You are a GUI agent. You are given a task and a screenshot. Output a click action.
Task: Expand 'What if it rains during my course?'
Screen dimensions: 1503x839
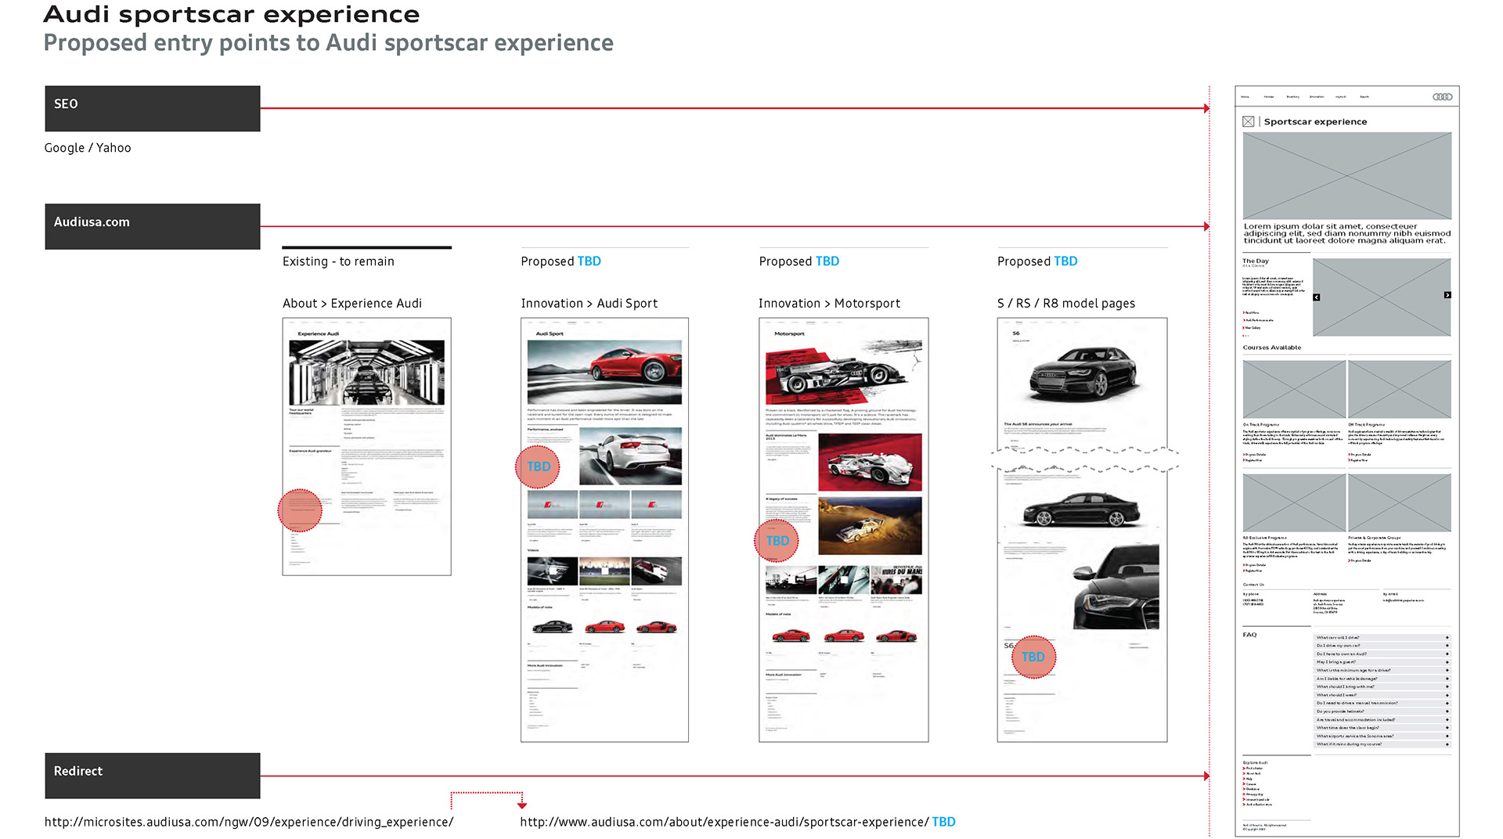point(1382,744)
